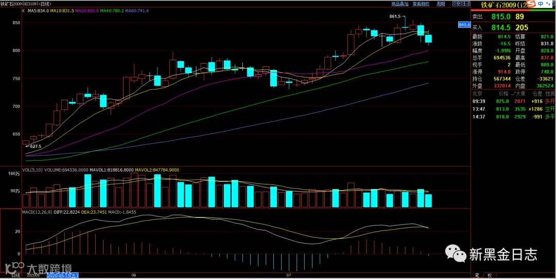The height and width of the screenshot is (279, 556).
Task: Click the 最低 value 809.0
Action: (547, 65)
